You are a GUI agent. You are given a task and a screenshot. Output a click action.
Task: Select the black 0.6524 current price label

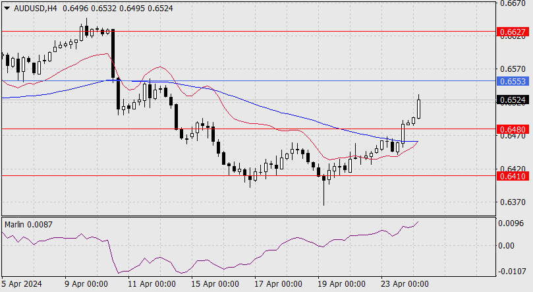coord(513,100)
